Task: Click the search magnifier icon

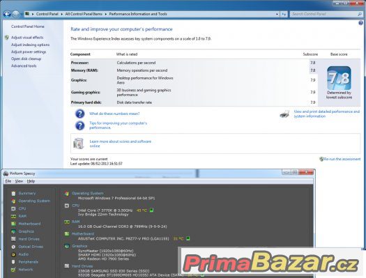Action: [360, 14]
